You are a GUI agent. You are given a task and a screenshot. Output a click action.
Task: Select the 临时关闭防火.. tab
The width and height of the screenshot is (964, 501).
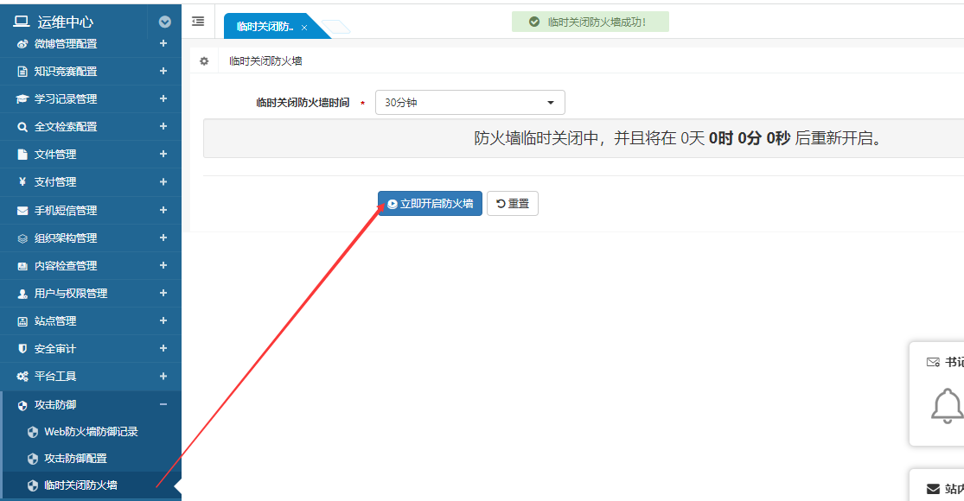pyautogui.click(x=265, y=27)
